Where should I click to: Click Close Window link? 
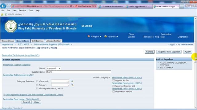pyautogui.click(x=131, y=35)
